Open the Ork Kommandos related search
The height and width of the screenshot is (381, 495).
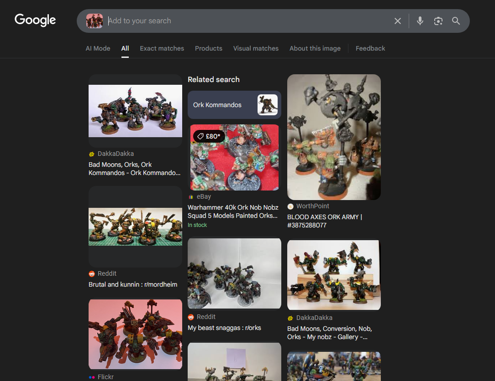[234, 105]
